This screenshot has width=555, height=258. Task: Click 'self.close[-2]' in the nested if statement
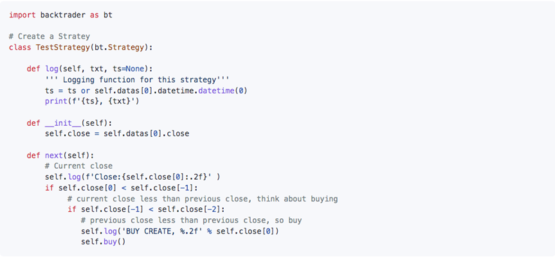pos(189,210)
